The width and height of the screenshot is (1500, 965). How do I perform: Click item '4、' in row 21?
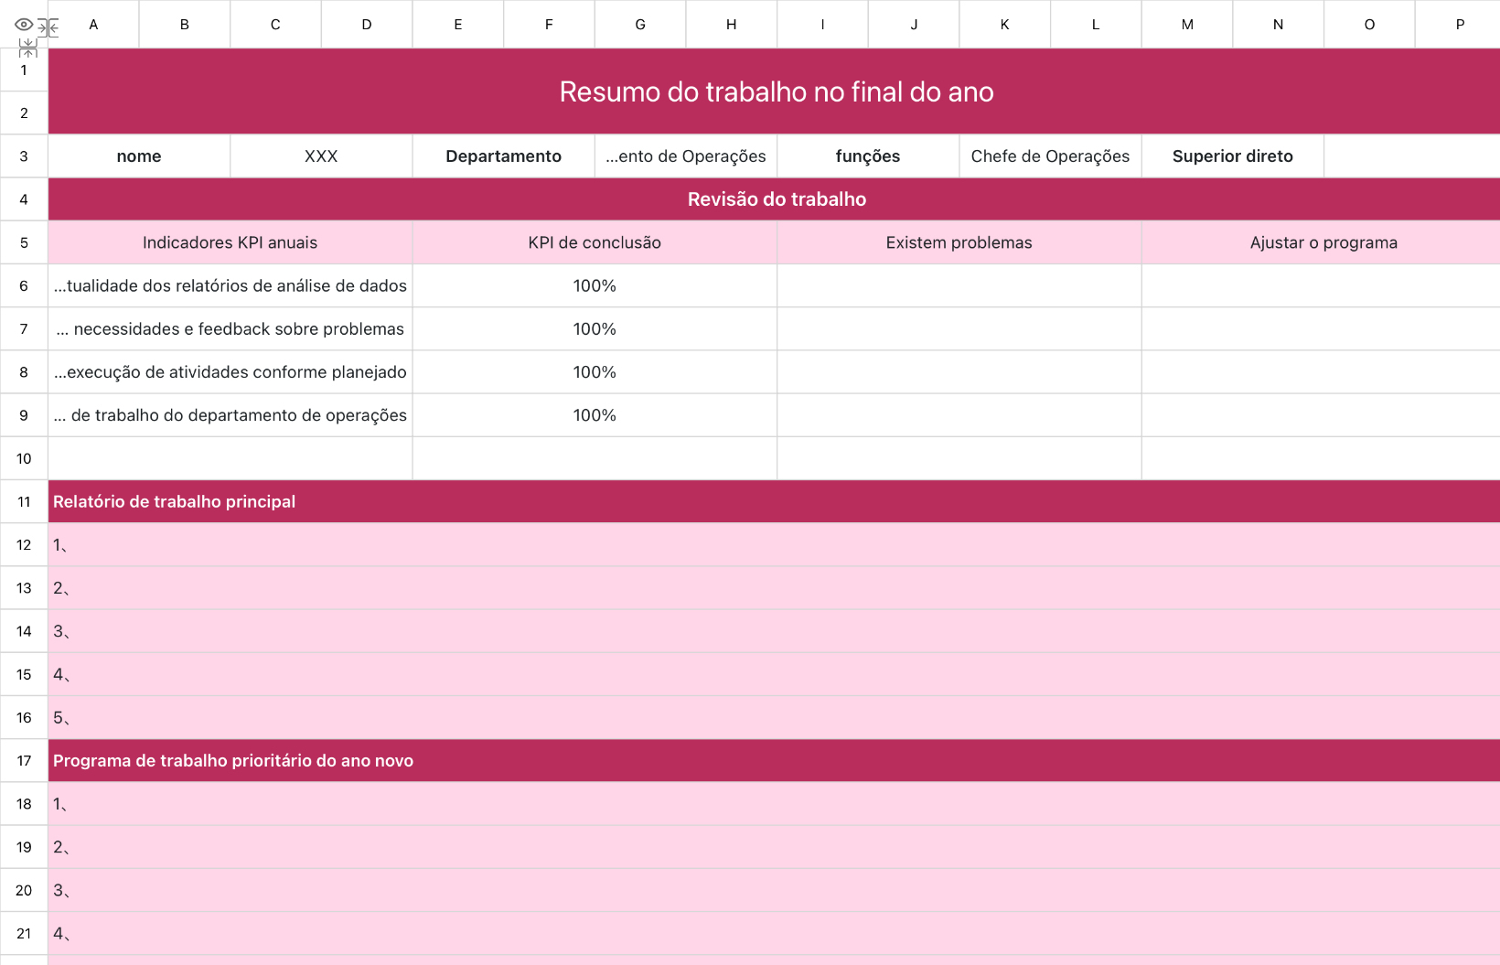point(774,934)
